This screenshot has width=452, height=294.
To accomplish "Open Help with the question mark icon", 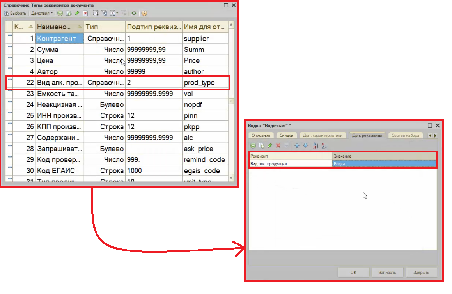I will pos(144,13).
